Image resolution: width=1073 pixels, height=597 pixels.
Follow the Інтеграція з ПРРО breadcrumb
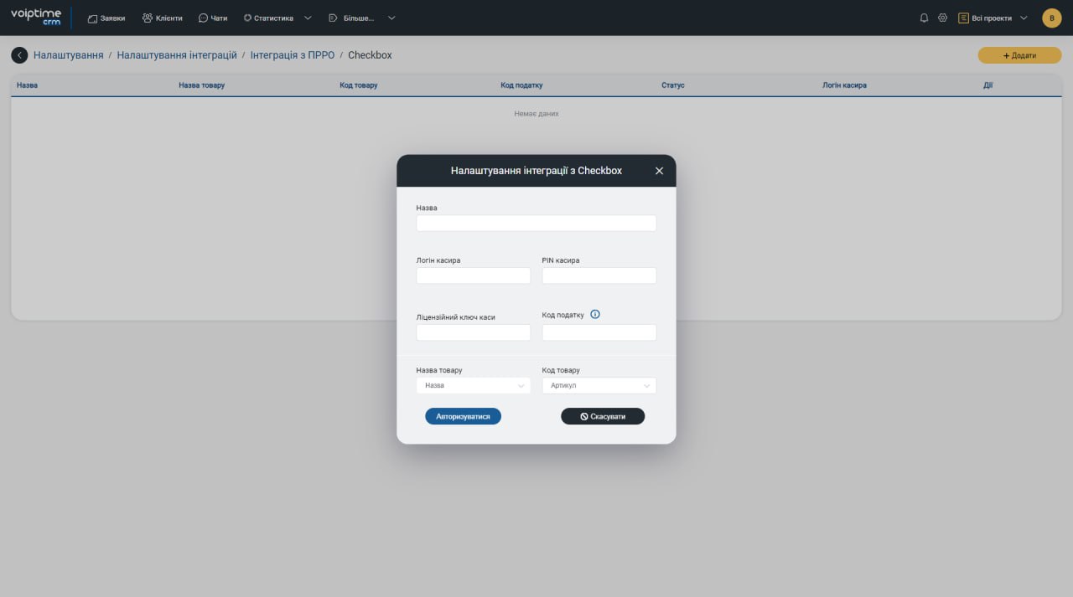tap(293, 55)
